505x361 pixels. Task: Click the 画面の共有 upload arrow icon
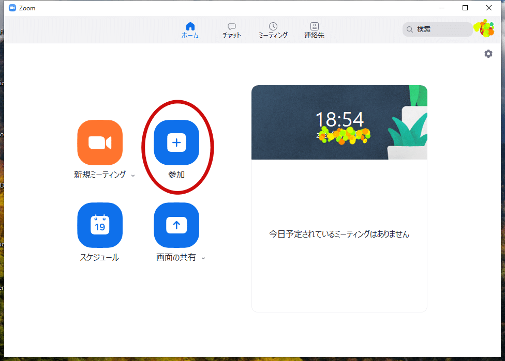pyautogui.click(x=176, y=225)
